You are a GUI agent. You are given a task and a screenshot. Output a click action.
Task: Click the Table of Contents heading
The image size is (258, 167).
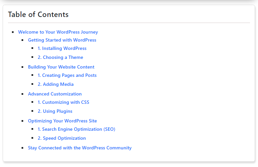click(x=38, y=15)
